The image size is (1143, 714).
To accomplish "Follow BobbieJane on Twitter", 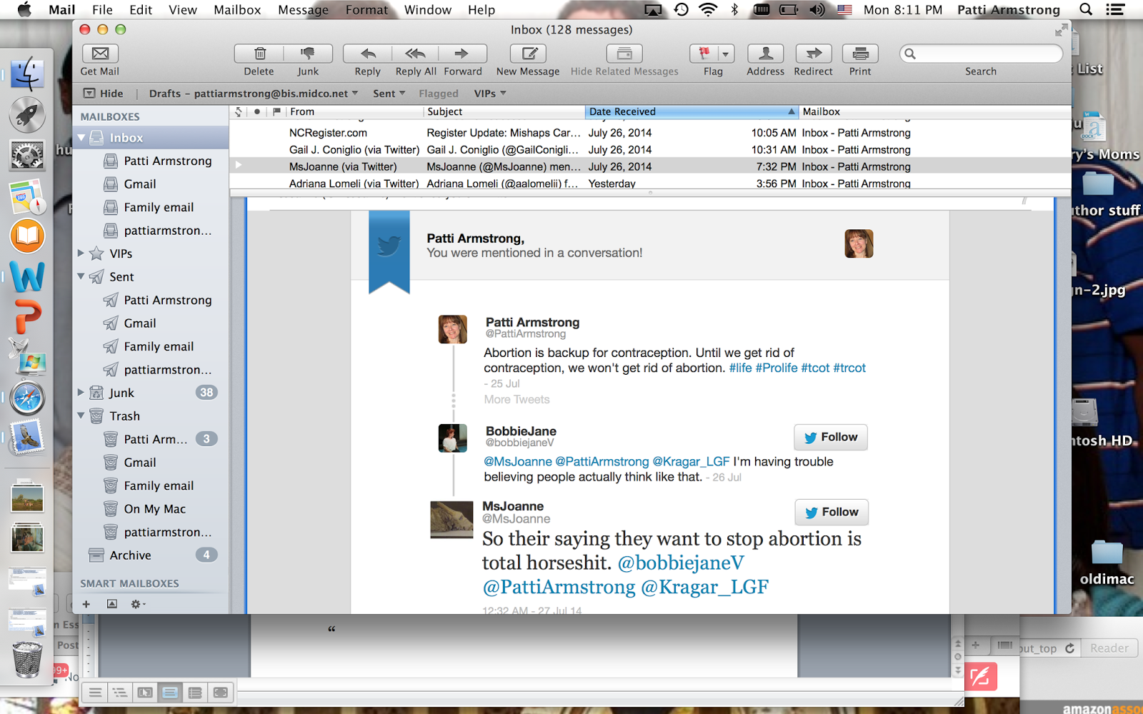I will click(x=831, y=437).
